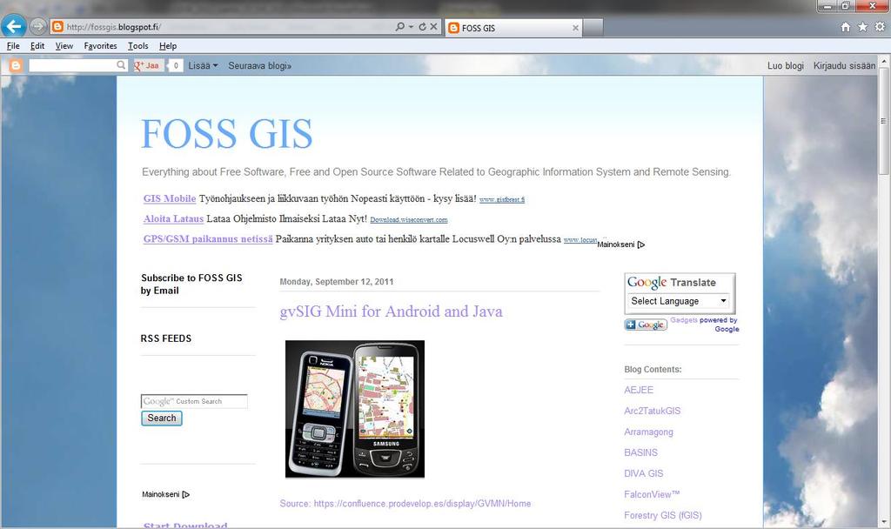
Task: Open the gvSIG Mini for Android post
Action: tap(391, 311)
